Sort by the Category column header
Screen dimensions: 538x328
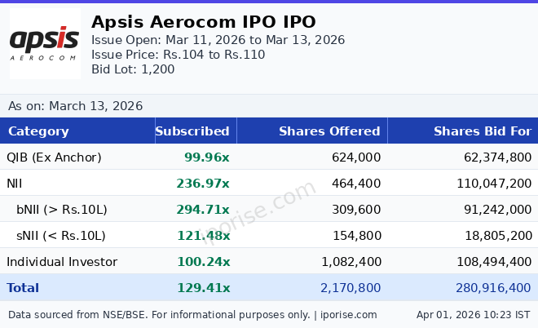coord(38,131)
